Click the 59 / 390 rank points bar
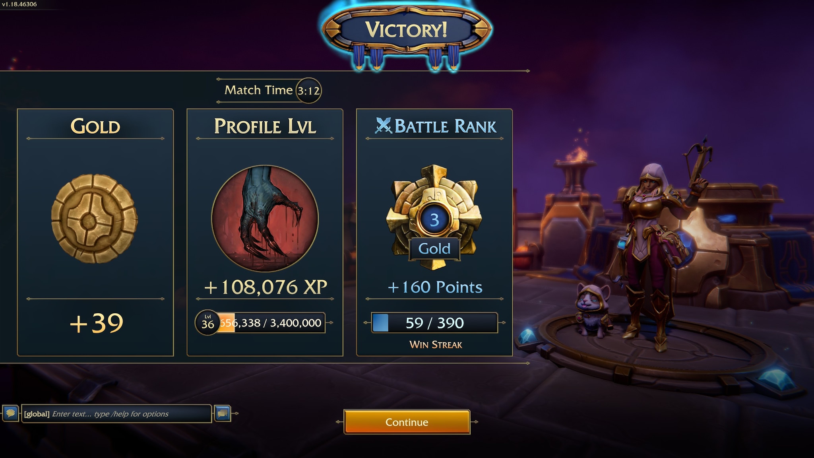 pos(434,322)
